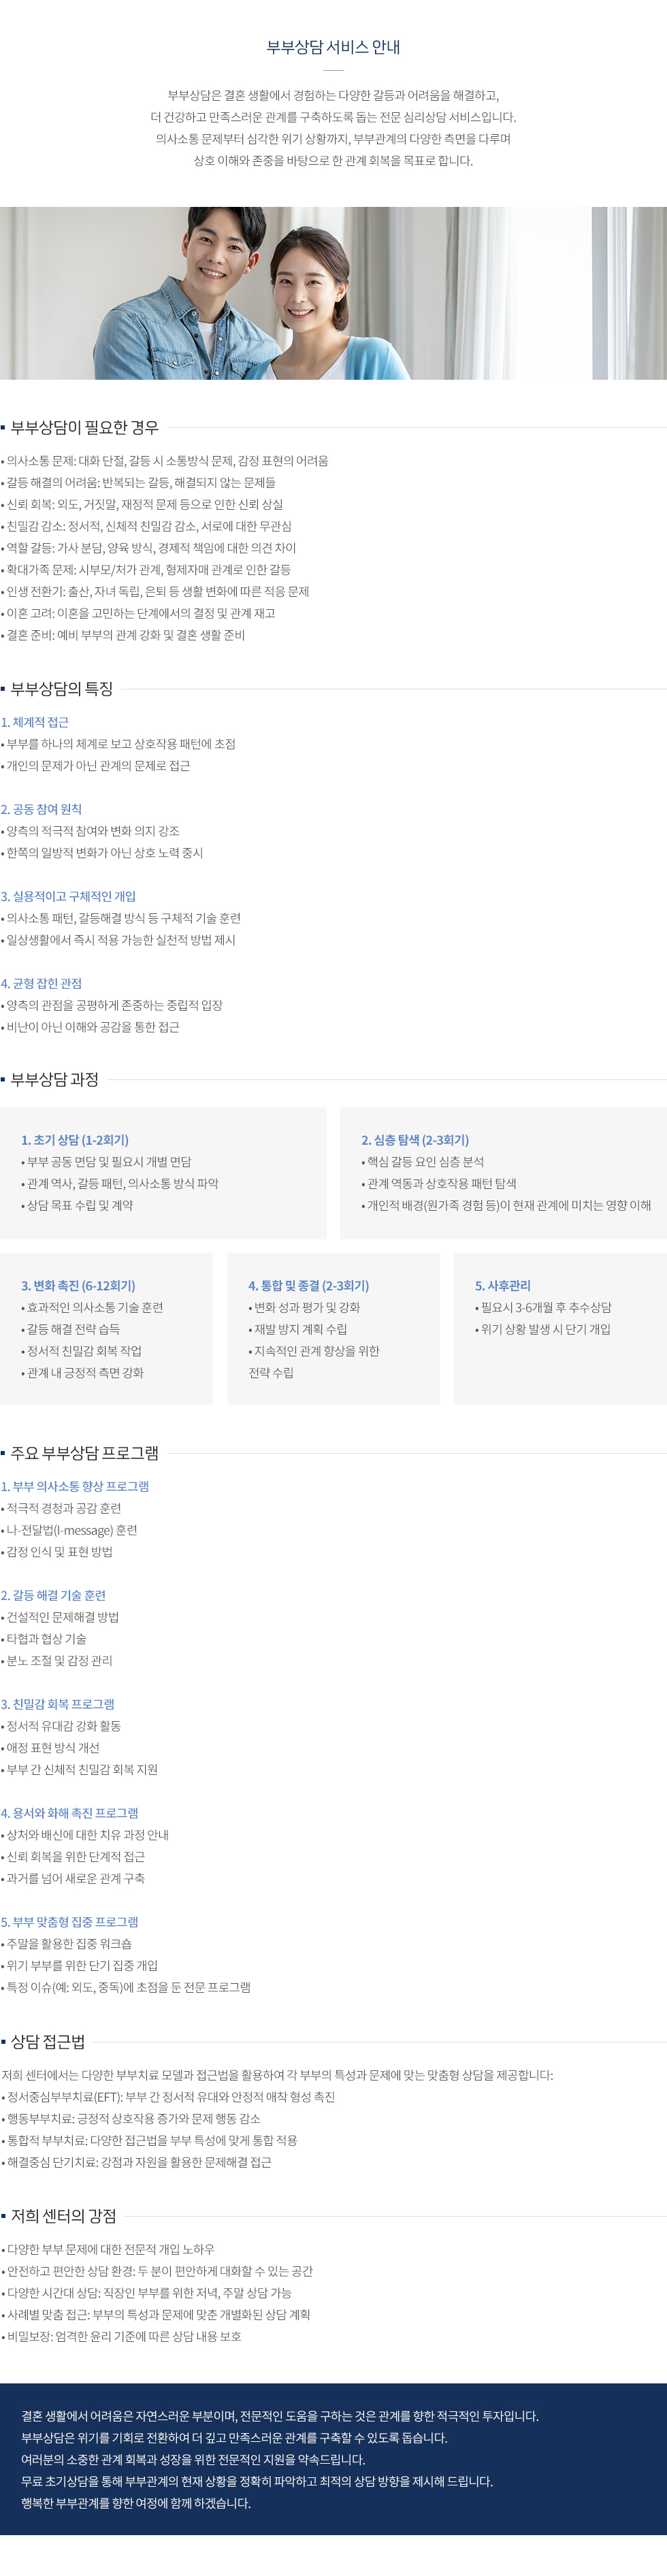Select '4. 용서와 화해 촉진 프로그램' heading
This screenshot has width=667, height=2576.
click(70, 1813)
